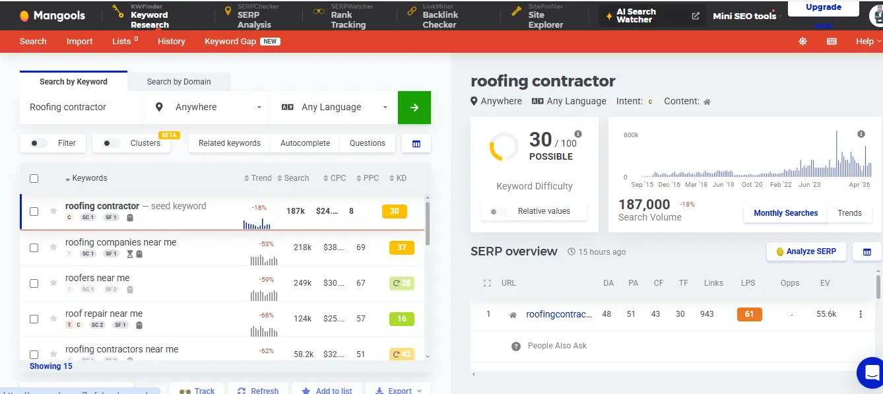Screen dimensions: 883x394
Task: Check the select-all keywords checkbox
Action: coord(34,178)
